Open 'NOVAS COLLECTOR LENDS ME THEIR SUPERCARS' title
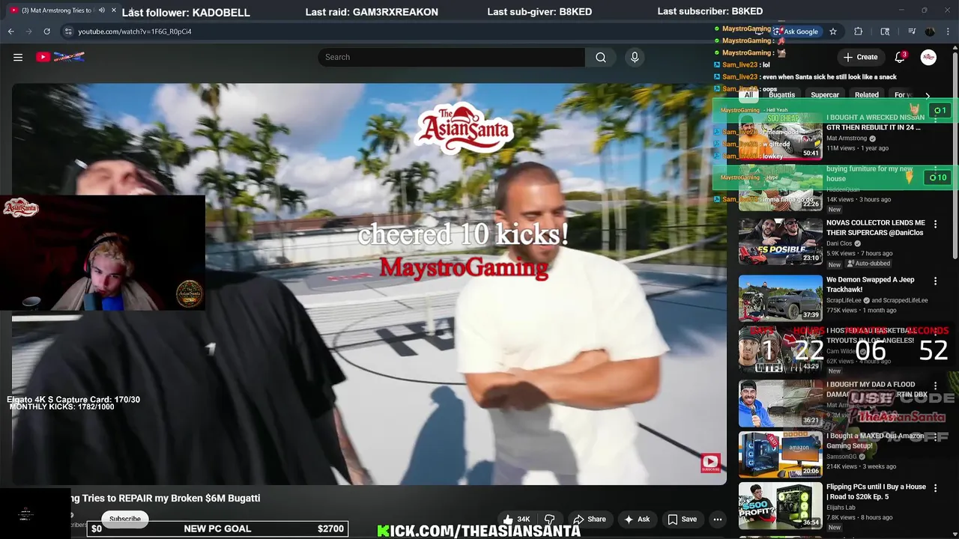This screenshot has height=539, width=959. tap(875, 228)
